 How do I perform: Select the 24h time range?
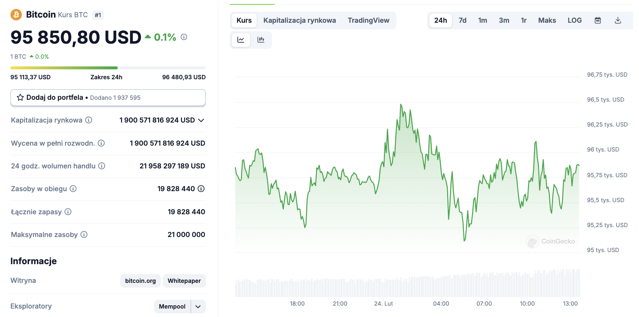click(x=440, y=20)
